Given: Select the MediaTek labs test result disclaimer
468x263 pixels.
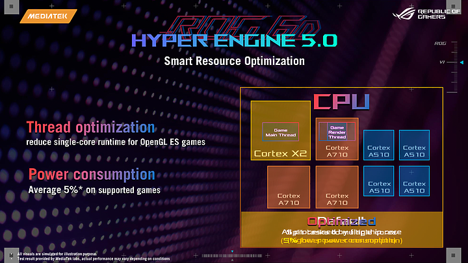Looking at the screenshot, I should 94,259.
